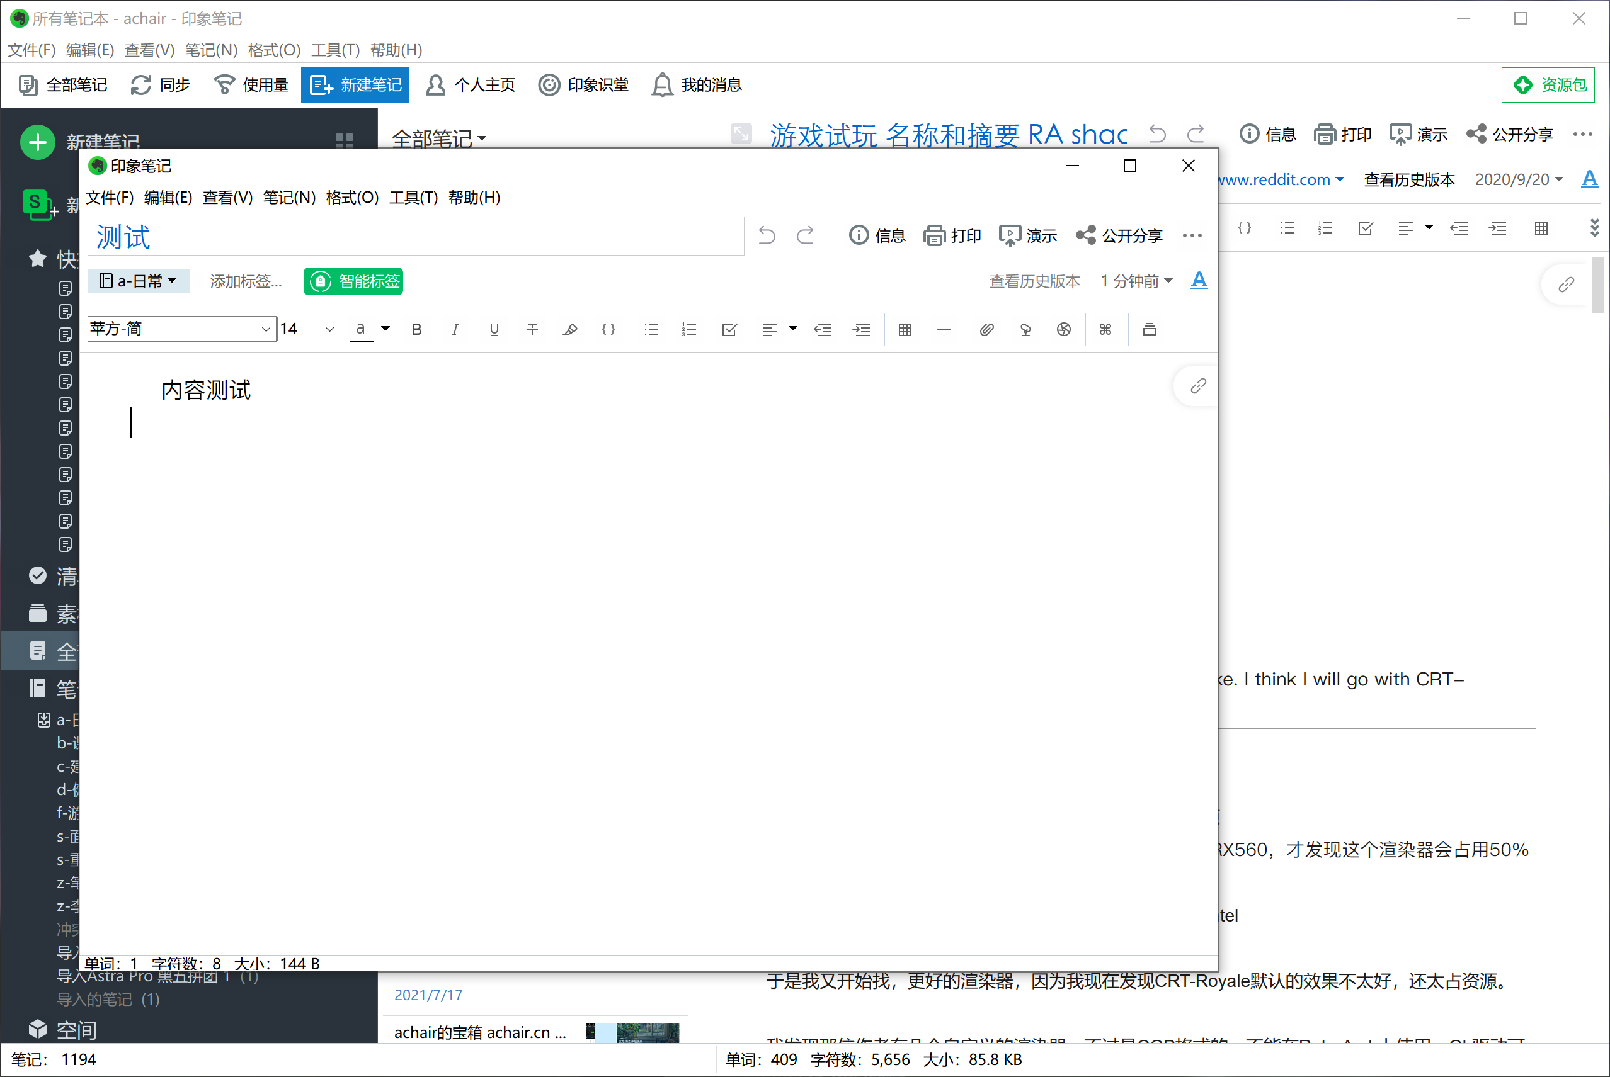Open 笔记(N) menu in the main window
1610x1077 pixels.
point(211,50)
